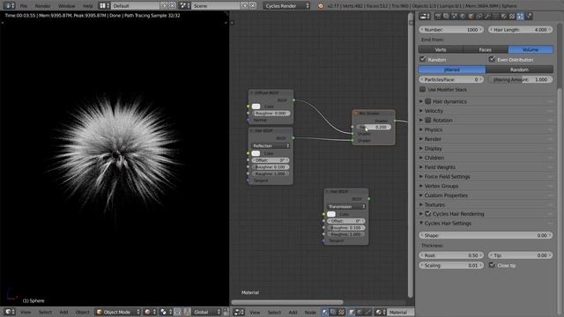Image resolution: width=564 pixels, height=317 pixels.
Task: Adjust the Jittering Amount slider
Action: click(520, 79)
